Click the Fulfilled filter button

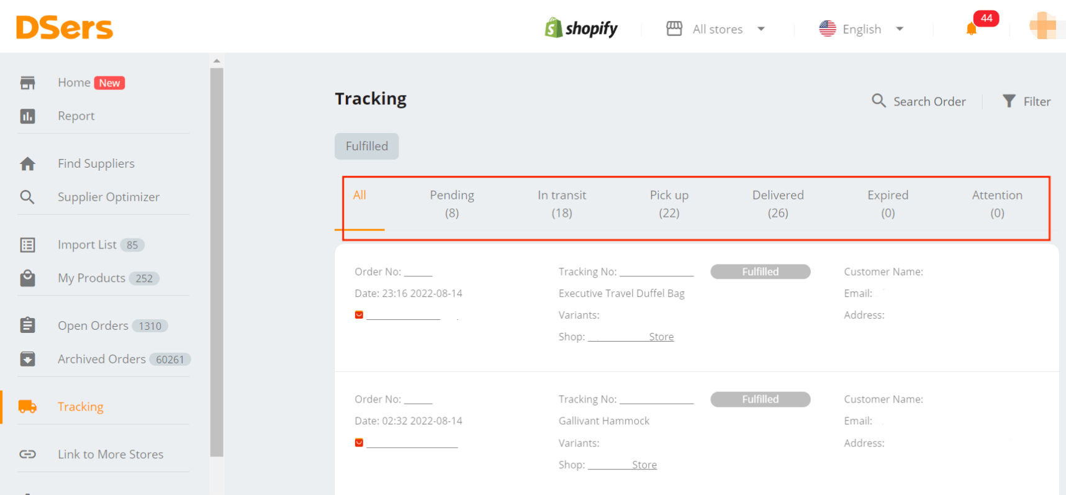tap(366, 147)
